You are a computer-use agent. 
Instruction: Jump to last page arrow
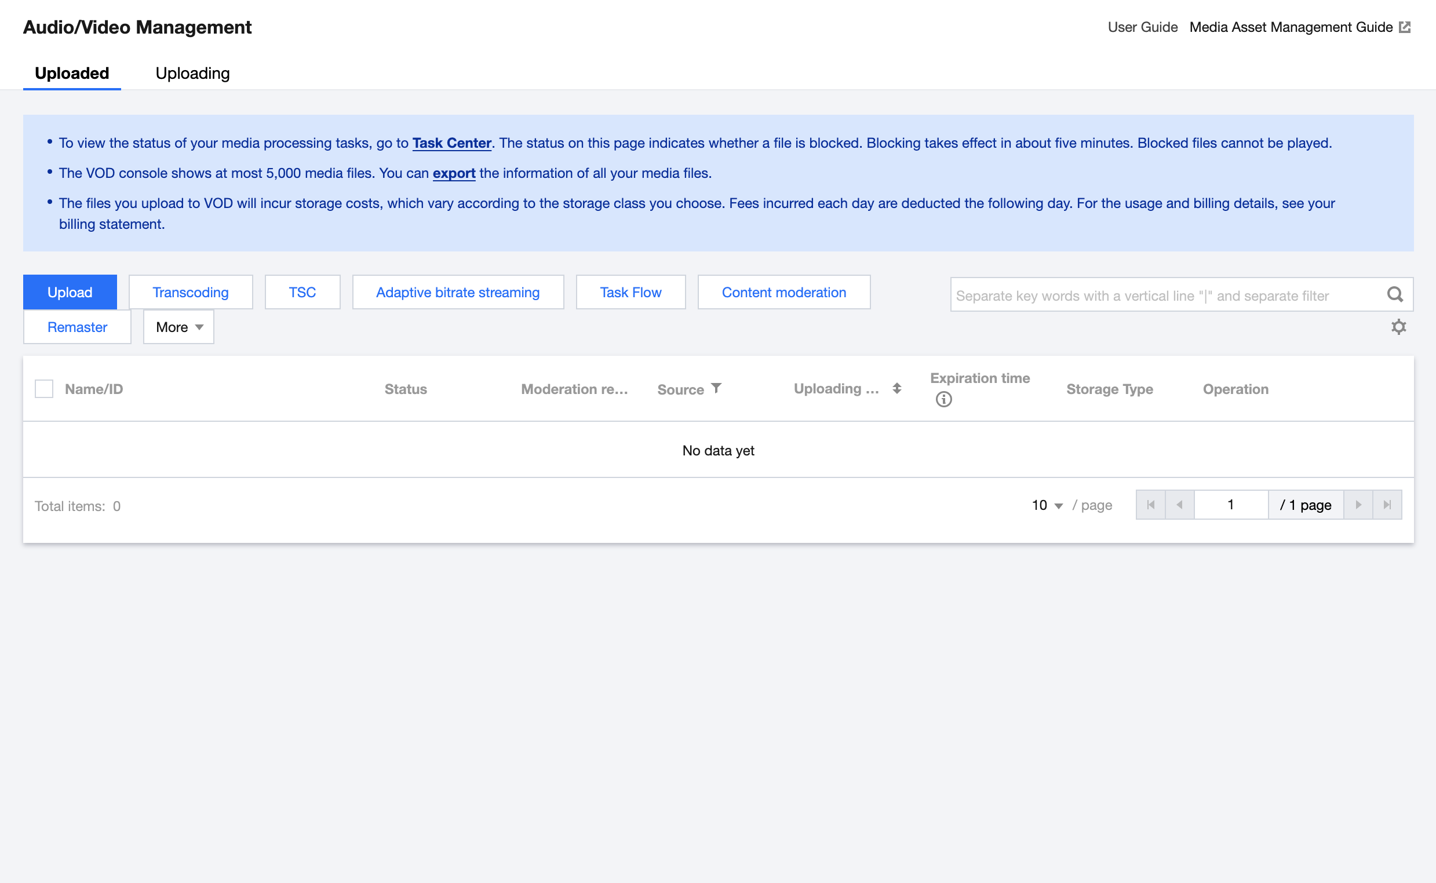tap(1387, 505)
